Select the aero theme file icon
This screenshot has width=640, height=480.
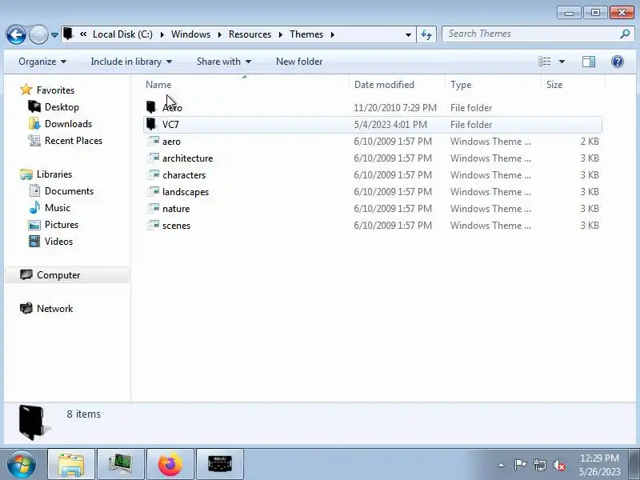tap(153, 142)
